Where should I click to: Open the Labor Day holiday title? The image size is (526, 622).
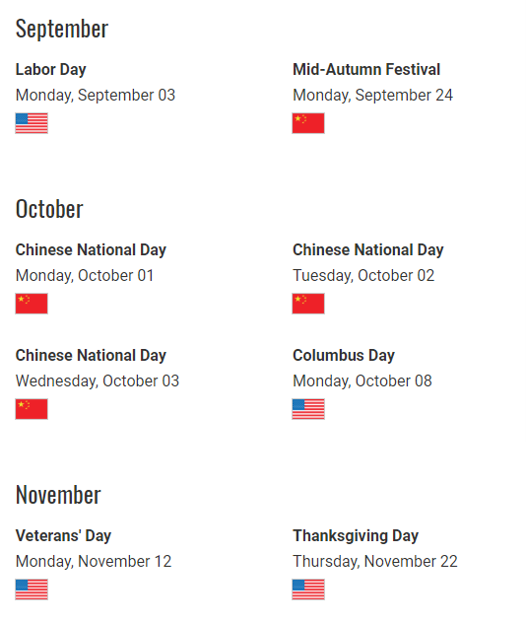51,70
